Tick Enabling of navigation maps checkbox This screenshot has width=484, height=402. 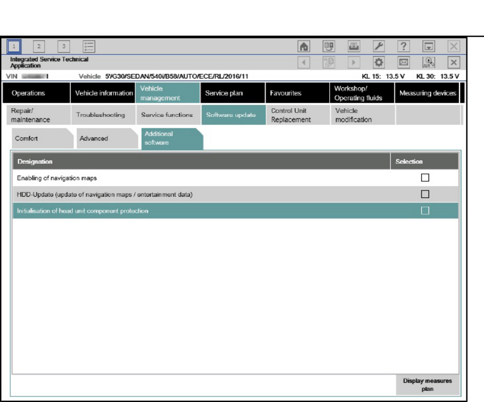click(x=425, y=178)
